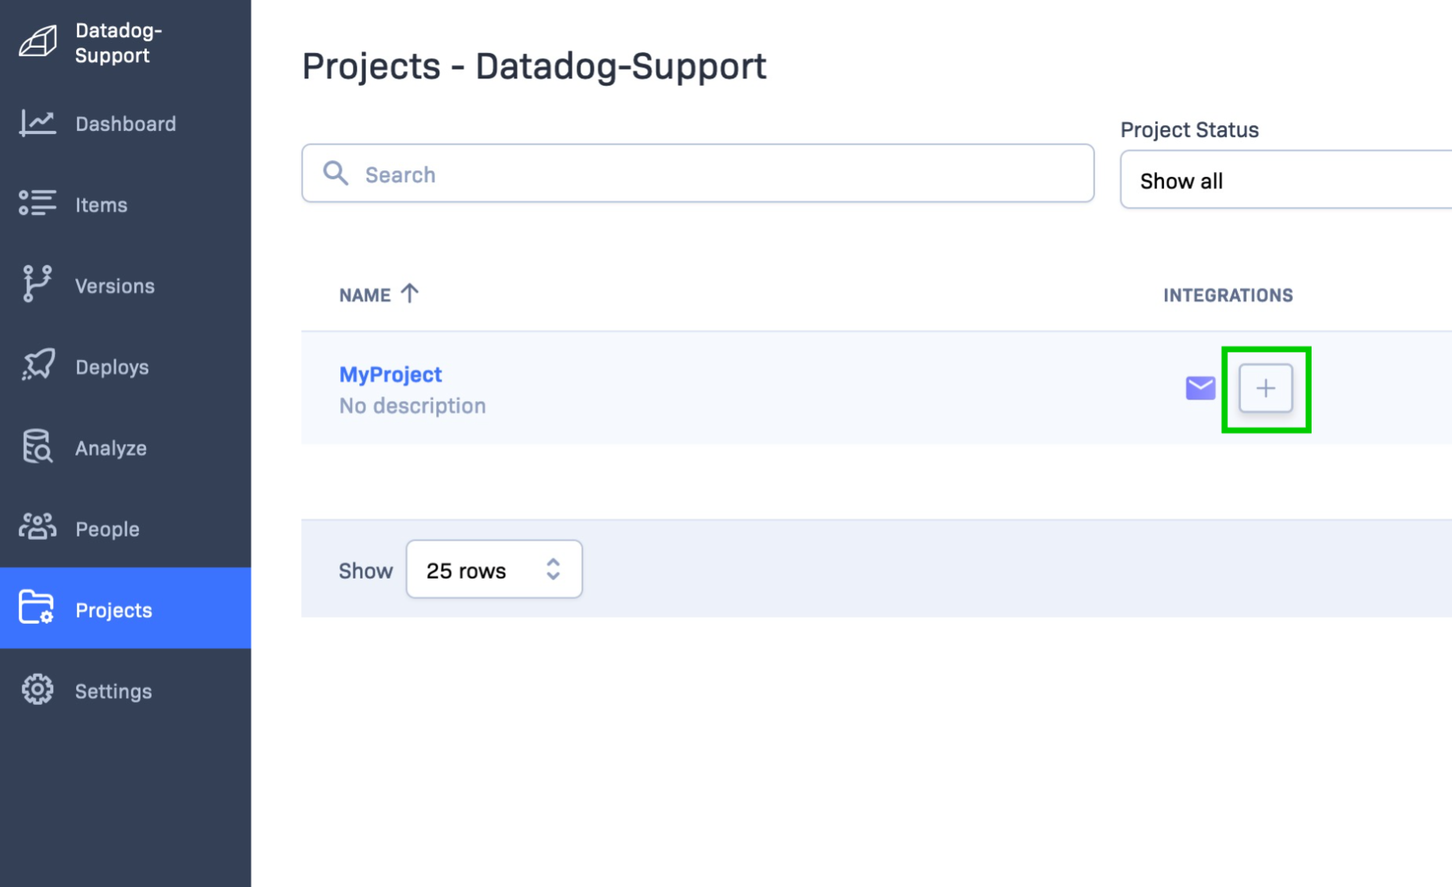Click the Rollbar logo icon
Viewport: 1452px width, 887px height.
click(37, 41)
